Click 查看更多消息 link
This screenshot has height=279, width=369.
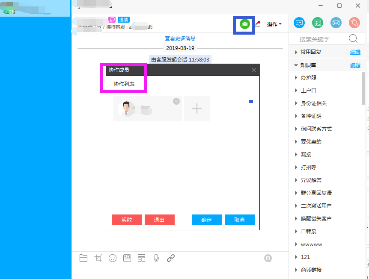click(180, 38)
